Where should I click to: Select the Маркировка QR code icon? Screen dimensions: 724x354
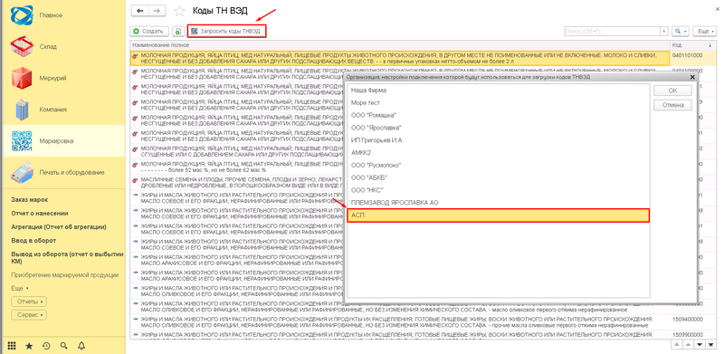(22, 140)
